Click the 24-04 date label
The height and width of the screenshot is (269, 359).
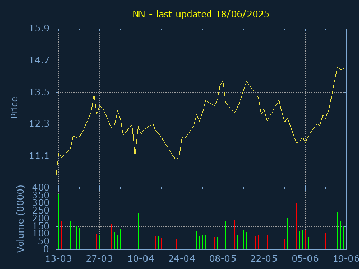click(182, 259)
